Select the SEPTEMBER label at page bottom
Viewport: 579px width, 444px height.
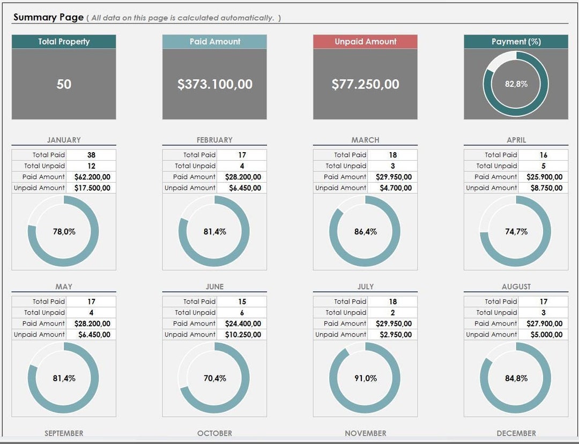[x=63, y=433]
